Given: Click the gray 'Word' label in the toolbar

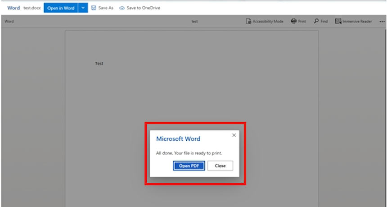Looking at the screenshot, I should pos(9,22).
